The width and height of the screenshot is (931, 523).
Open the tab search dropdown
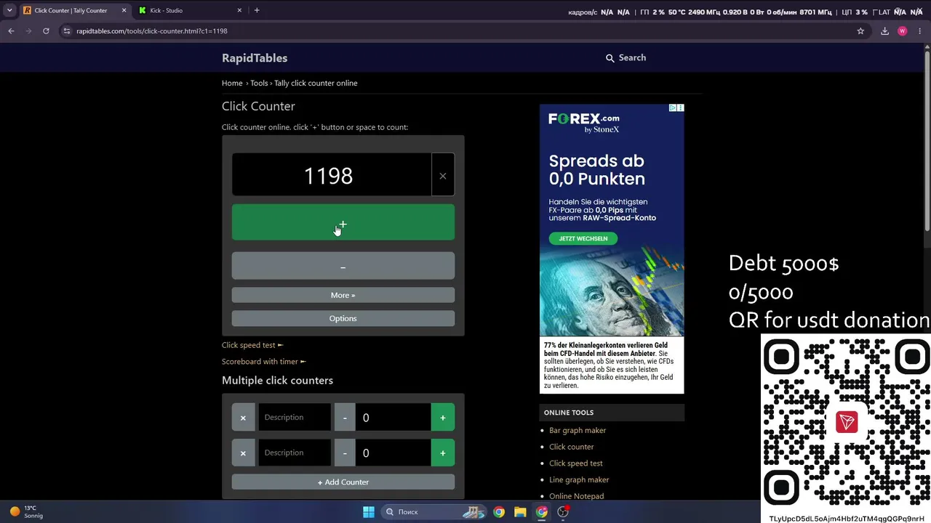[x=9, y=10]
